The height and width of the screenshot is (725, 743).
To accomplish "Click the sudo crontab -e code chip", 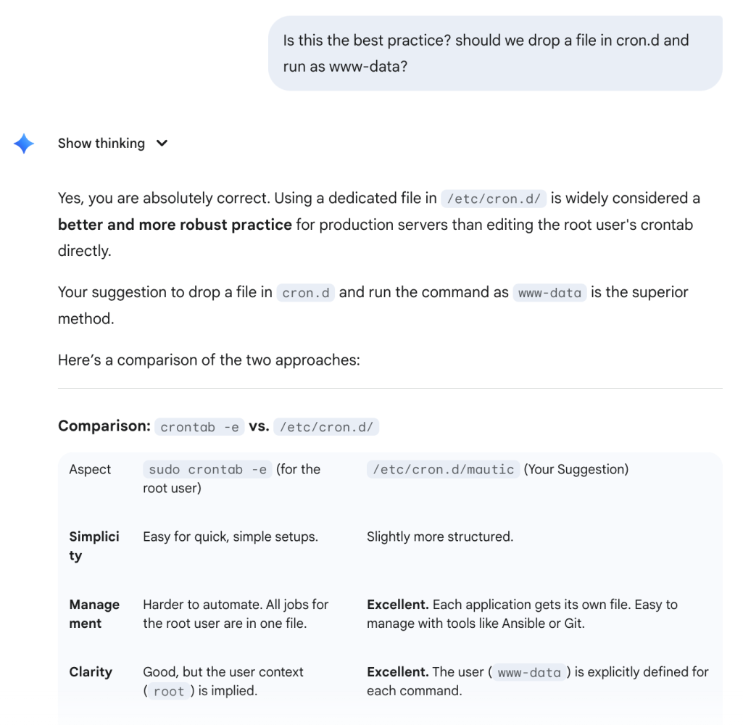I will point(207,469).
